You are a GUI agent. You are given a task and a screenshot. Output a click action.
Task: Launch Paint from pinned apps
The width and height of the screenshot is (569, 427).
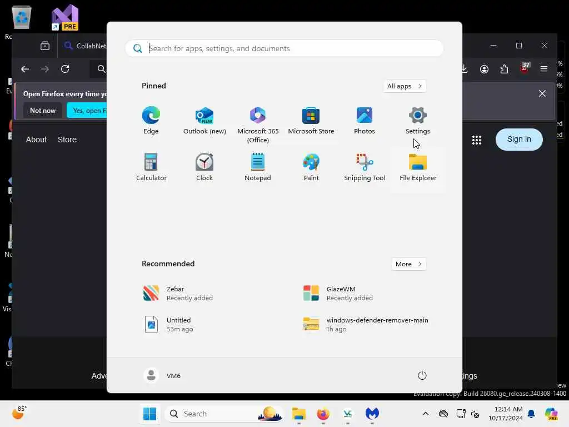coord(311,167)
